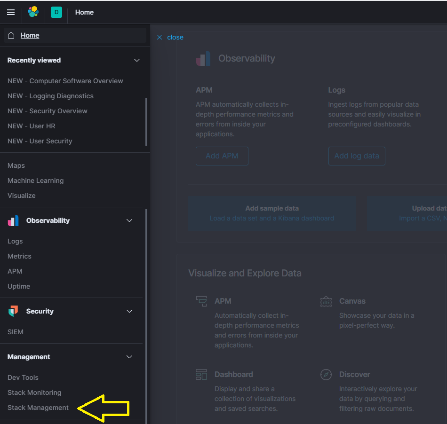The image size is (447, 424).
Task: Click the Security shield icon in sidebar
Action: pos(13,311)
